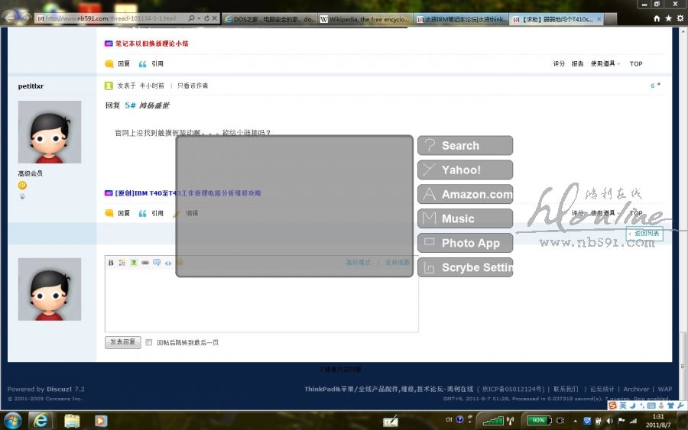Click the insert code icon in editor
The width and height of the screenshot is (688, 430).
(x=168, y=263)
